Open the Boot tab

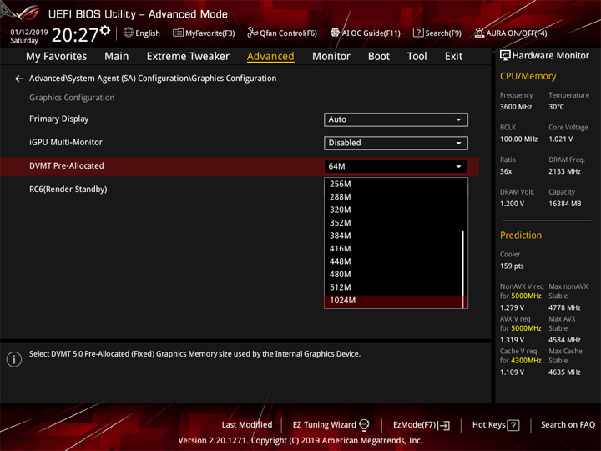pyautogui.click(x=379, y=57)
